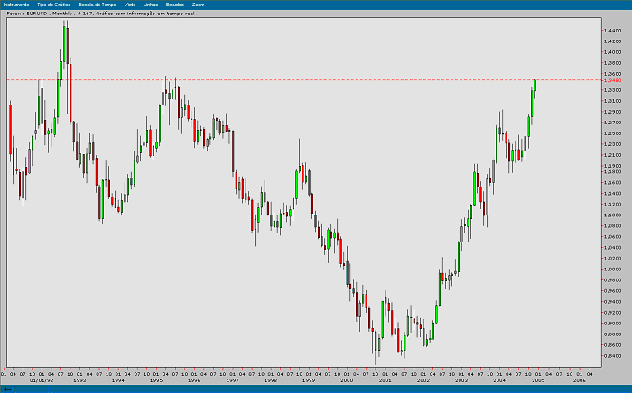Click the 1.0000 price axis label
This screenshot has width=632, height=393.
pos(613,270)
